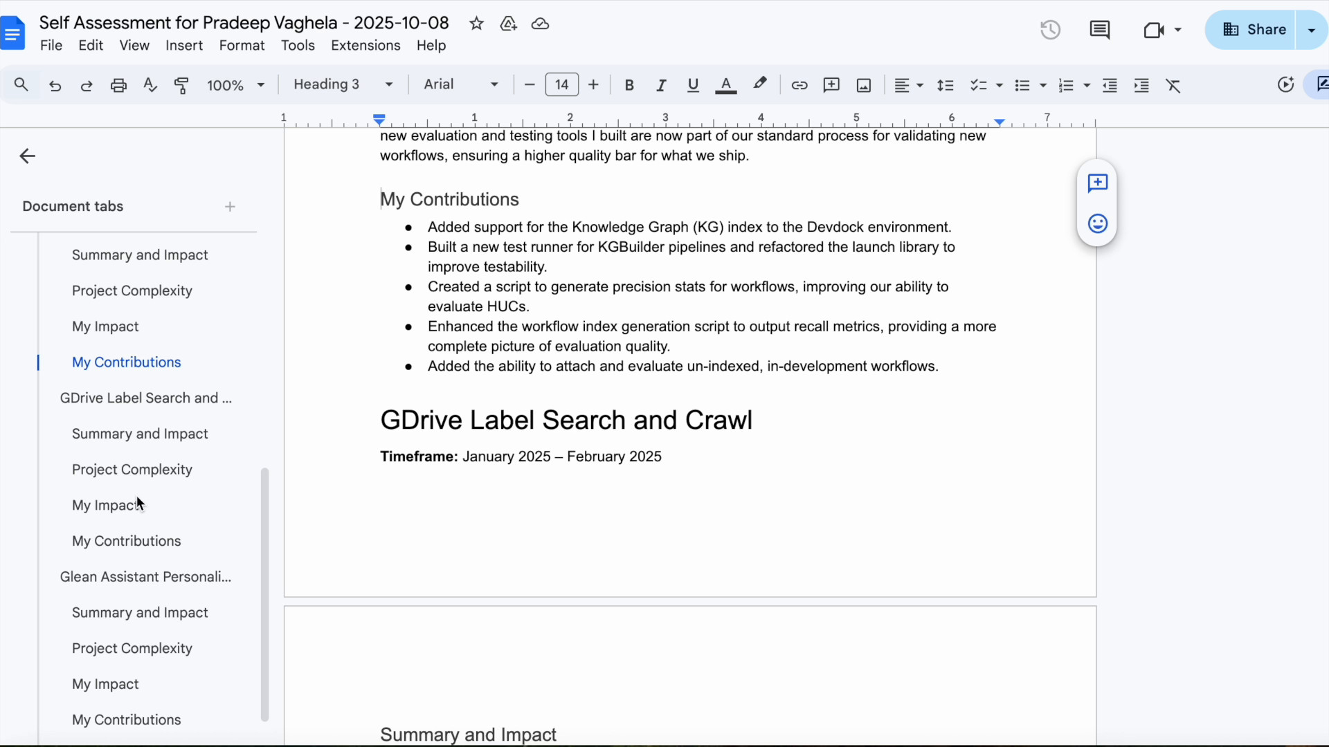Select the paint format tool
This screenshot has height=747, width=1329.
click(182, 84)
